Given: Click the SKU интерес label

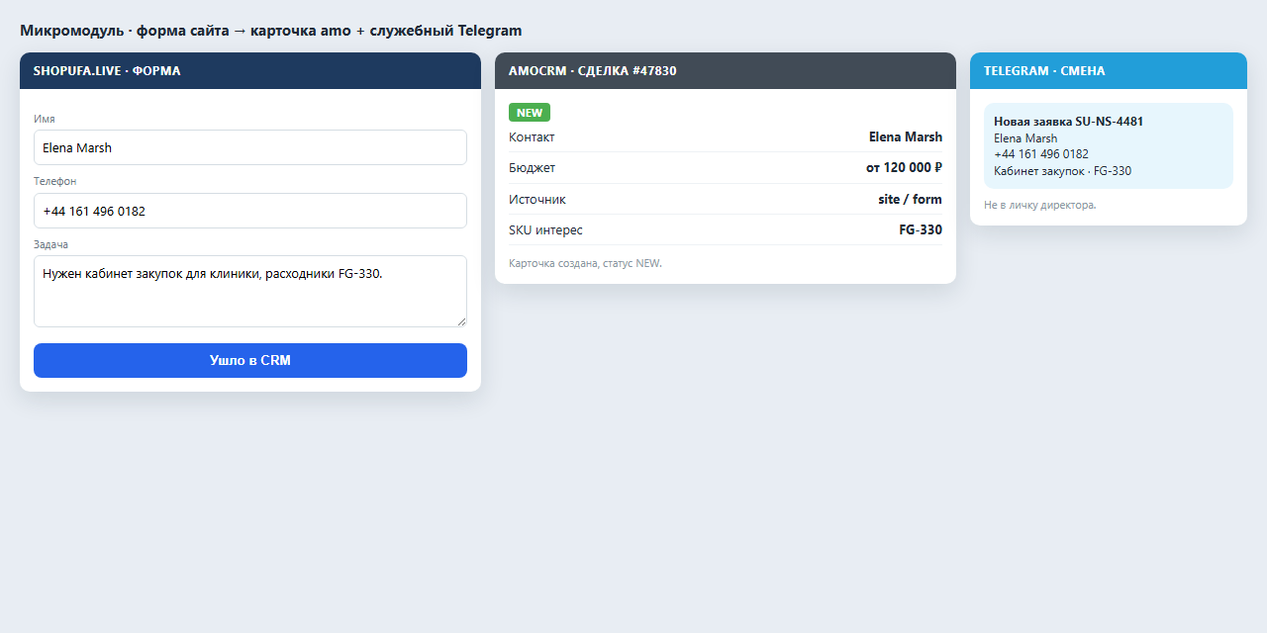Looking at the screenshot, I should click(x=545, y=229).
